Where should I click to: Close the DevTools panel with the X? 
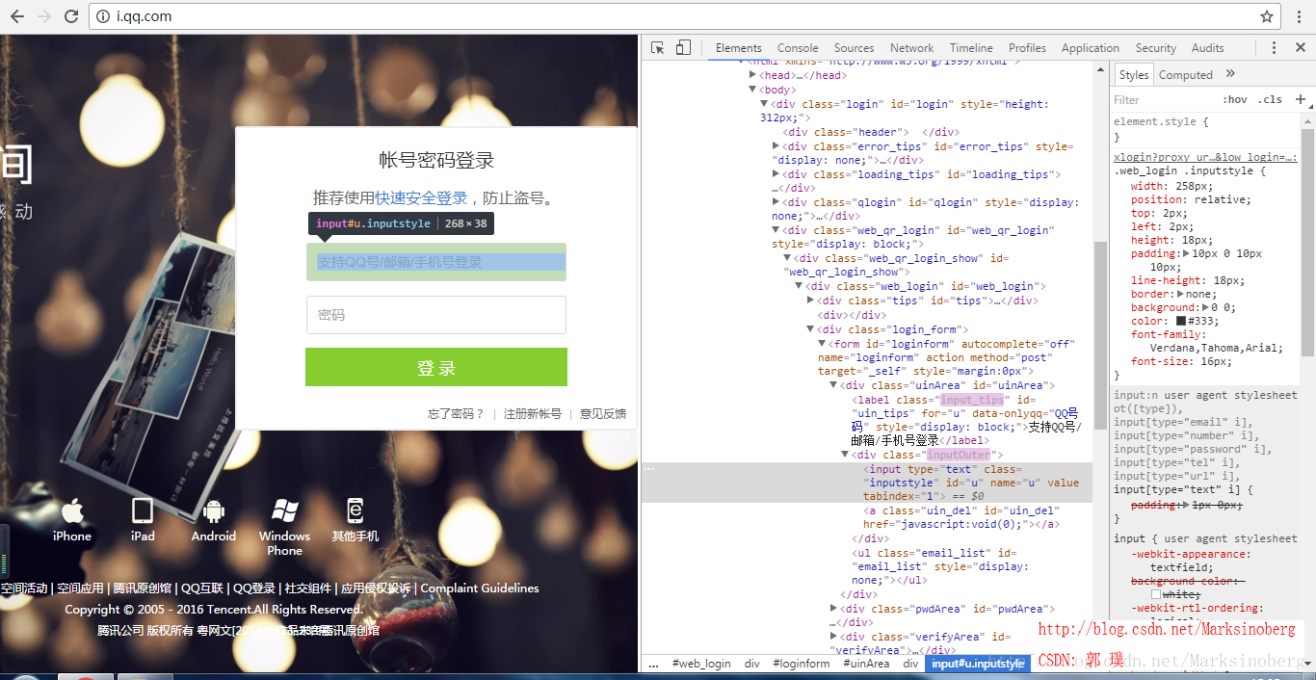tap(1300, 47)
